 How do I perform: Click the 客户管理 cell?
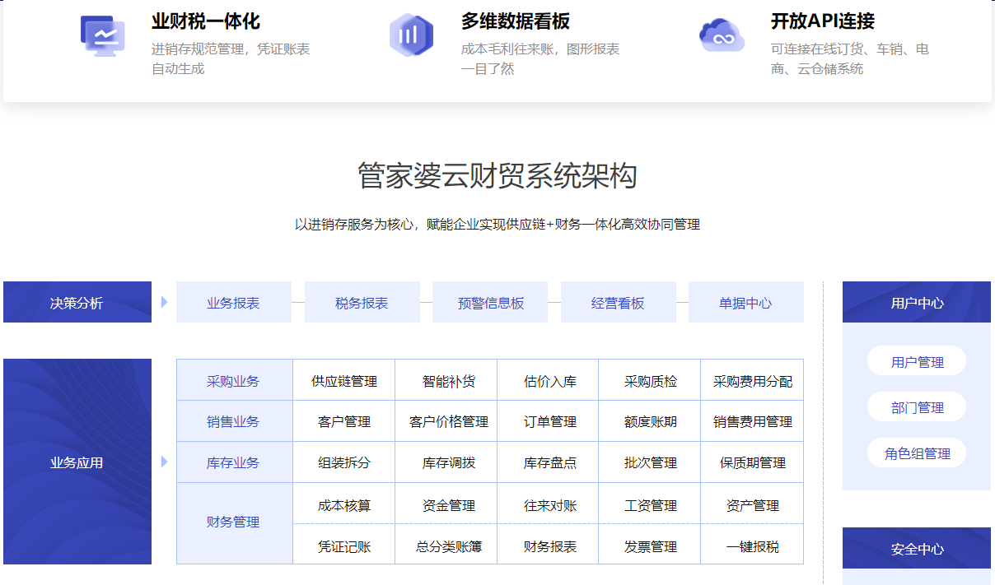tap(344, 421)
